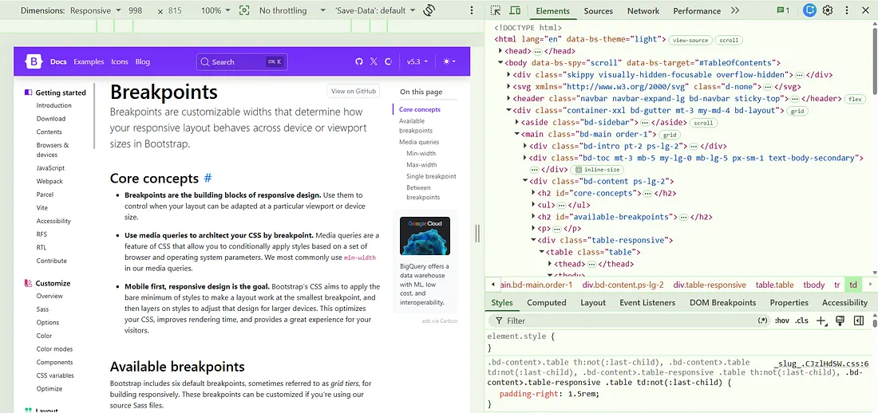Click the padding-right: 1.5rem declaration

549,393
